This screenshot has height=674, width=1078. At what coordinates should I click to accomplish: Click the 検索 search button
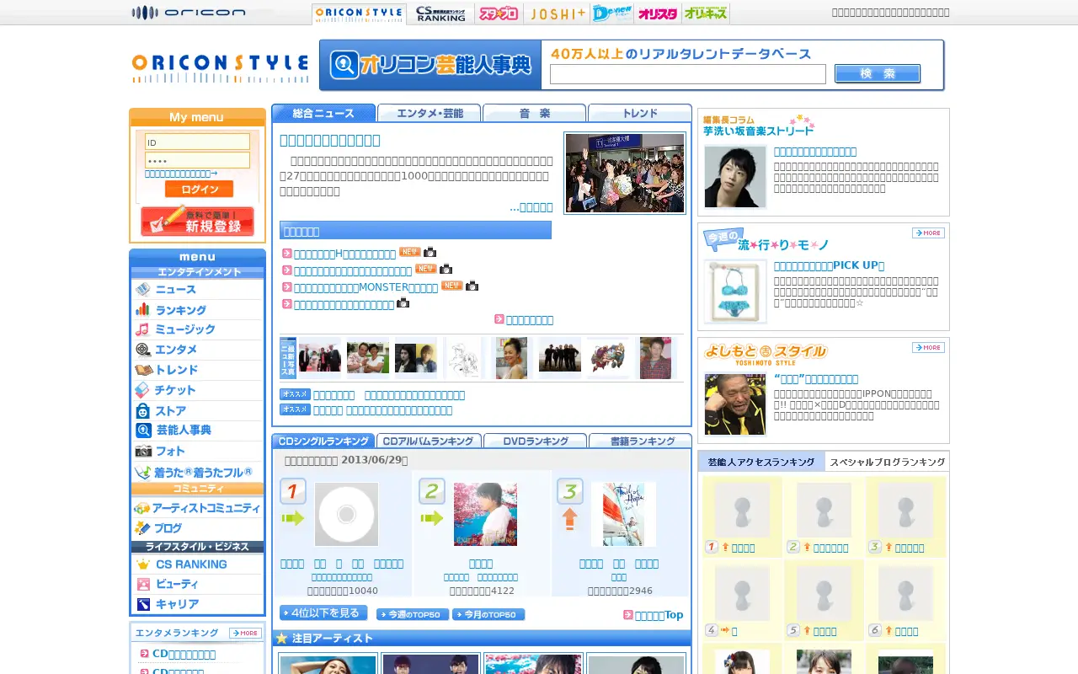pyautogui.click(x=878, y=74)
